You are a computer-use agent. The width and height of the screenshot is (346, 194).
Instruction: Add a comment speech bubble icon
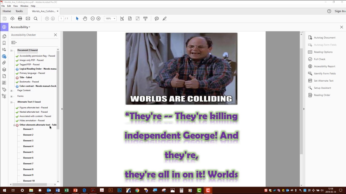pyautogui.click(x=157, y=19)
